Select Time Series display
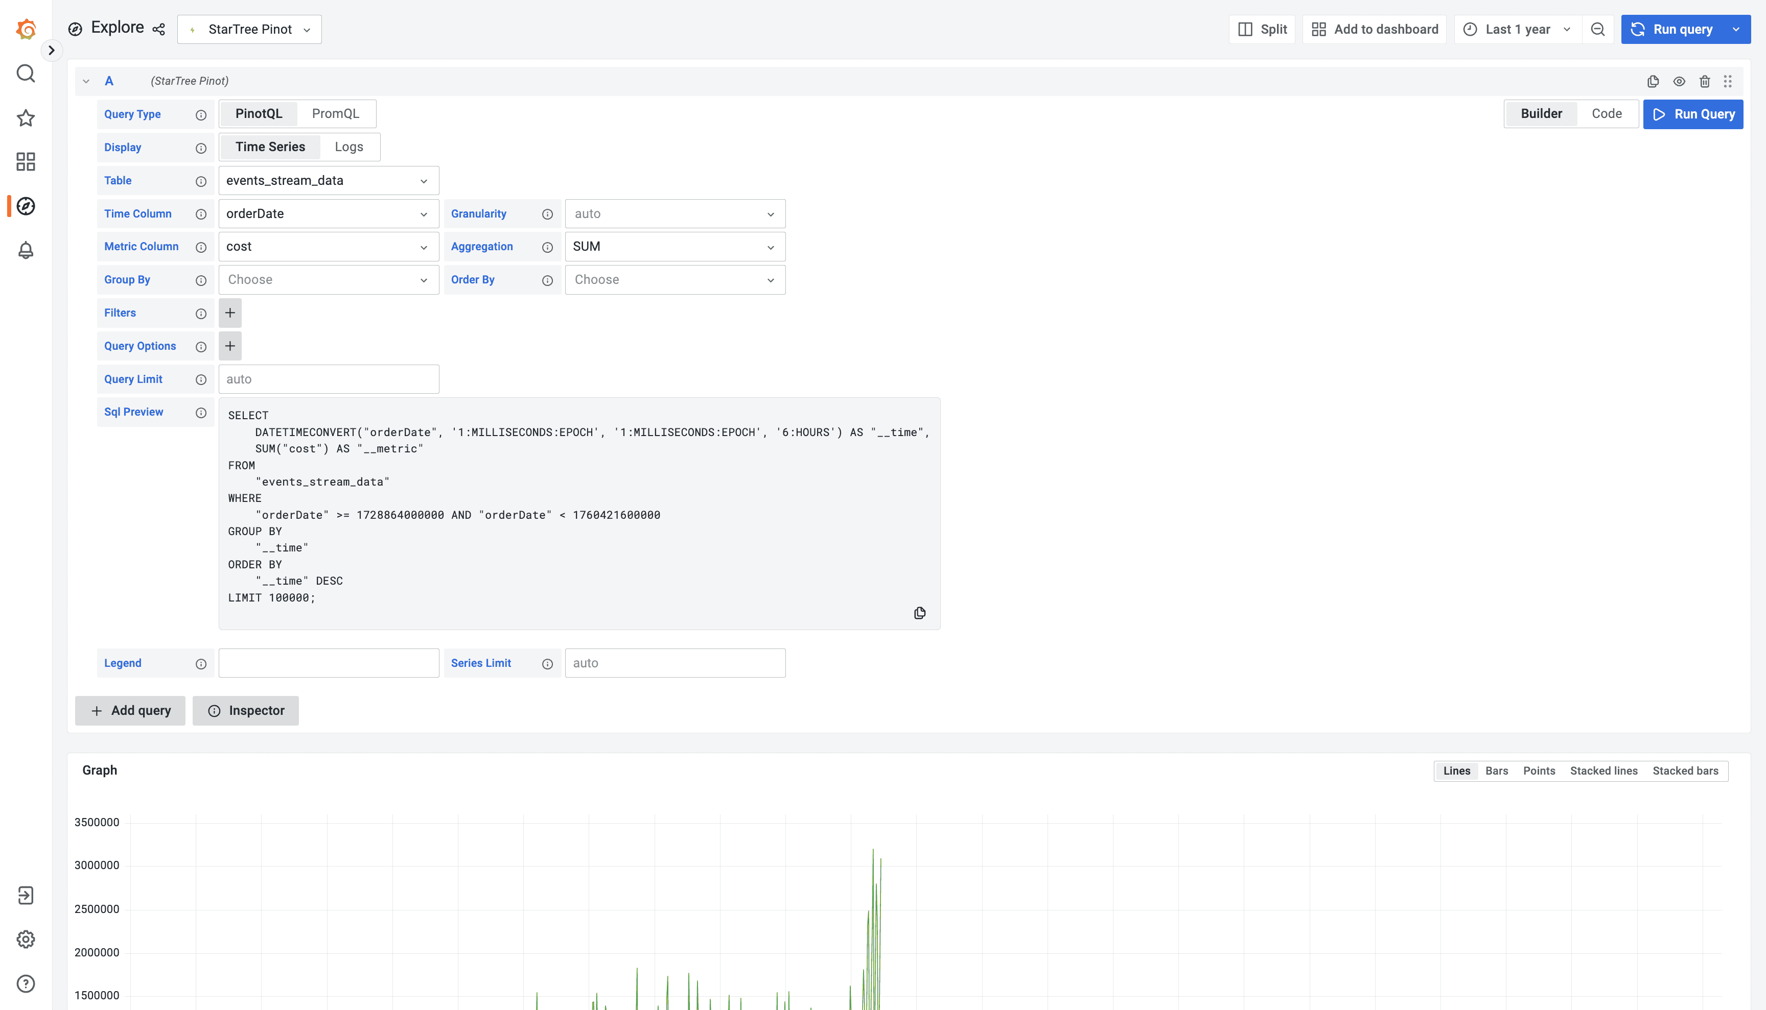This screenshot has height=1010, width=1766. [270, 147]
